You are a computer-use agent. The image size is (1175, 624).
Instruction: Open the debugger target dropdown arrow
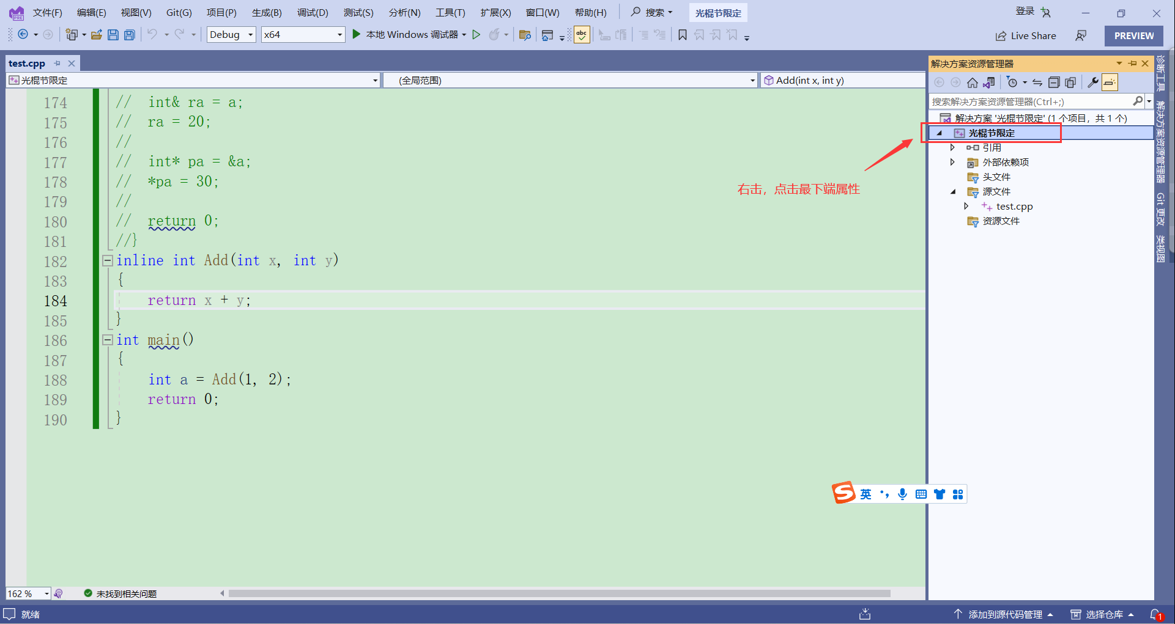click(464, 35)
